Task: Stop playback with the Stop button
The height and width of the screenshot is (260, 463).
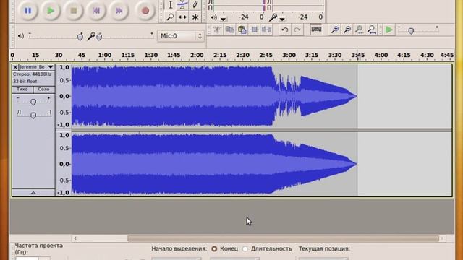Action: point(74,11)
